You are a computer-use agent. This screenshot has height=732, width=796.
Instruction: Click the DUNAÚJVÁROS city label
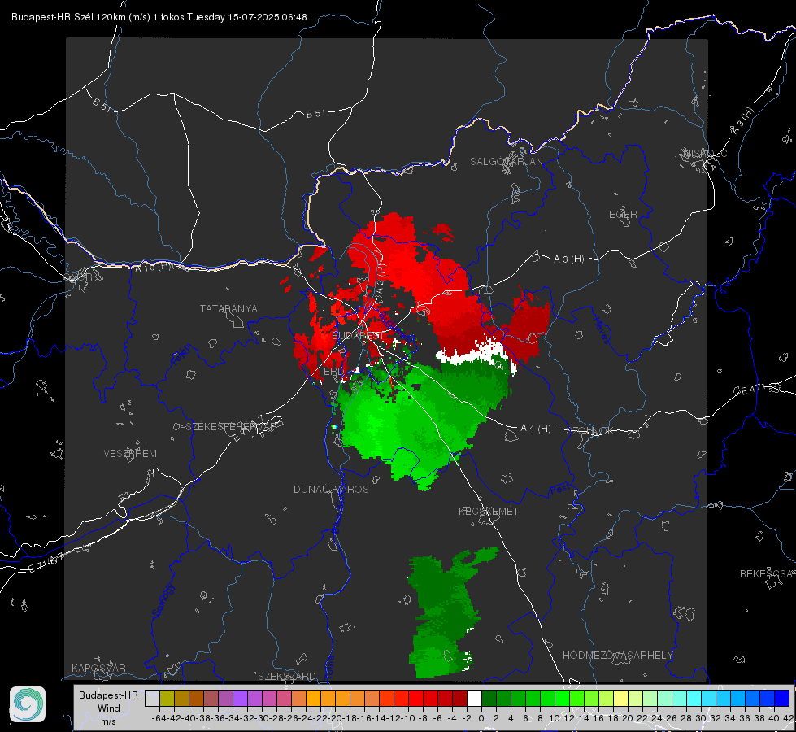point(331,489)
